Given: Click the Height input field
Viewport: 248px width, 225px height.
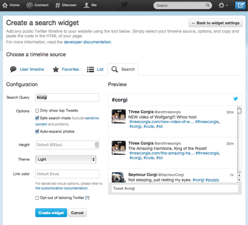Looking at the screenshot, I should pyautogui.click(x=67, y=145).
